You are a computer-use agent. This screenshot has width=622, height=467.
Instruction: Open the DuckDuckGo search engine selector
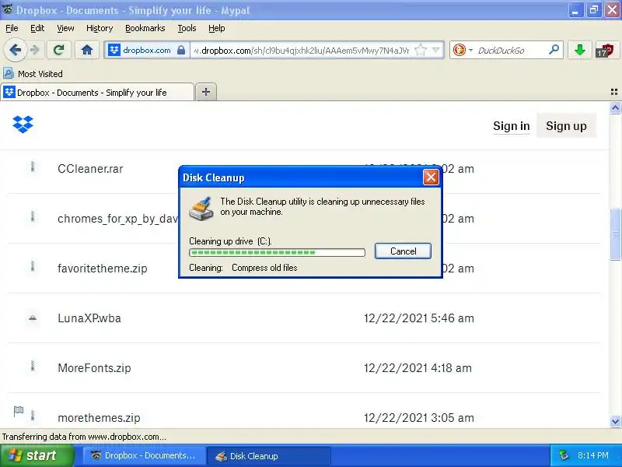pyautogui.click(x=463, y=50)
